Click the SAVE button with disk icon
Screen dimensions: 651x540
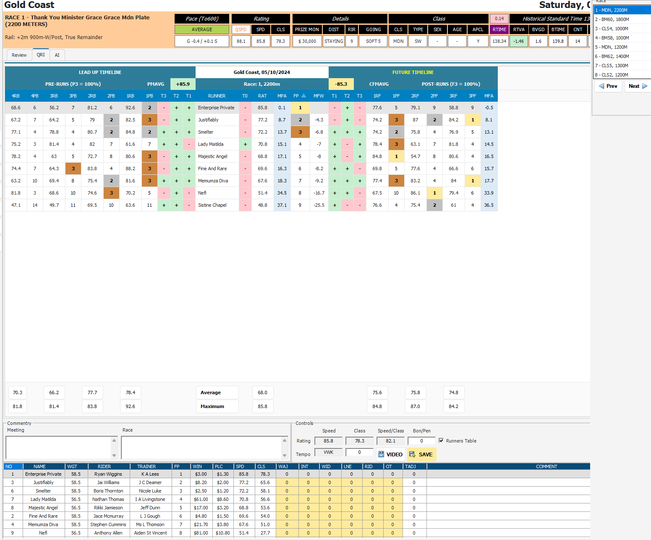pyautogui.click(x=421, y=454)
